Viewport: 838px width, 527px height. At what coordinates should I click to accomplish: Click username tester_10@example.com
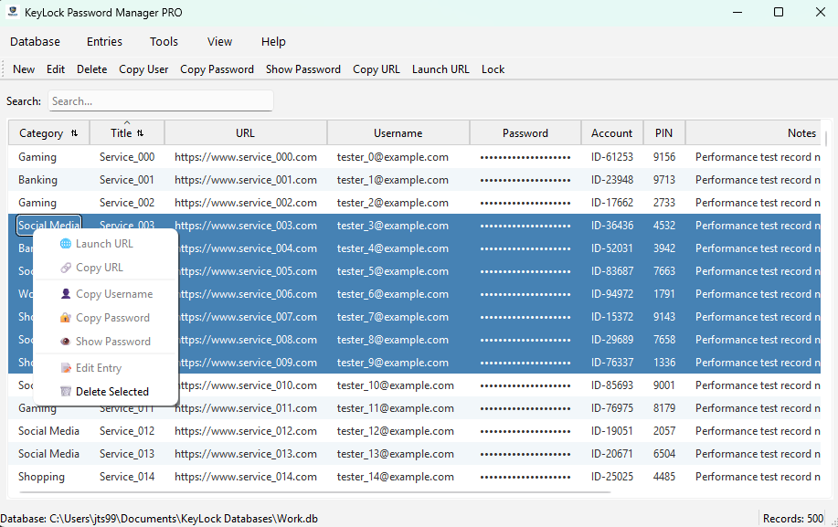(396, 385)
